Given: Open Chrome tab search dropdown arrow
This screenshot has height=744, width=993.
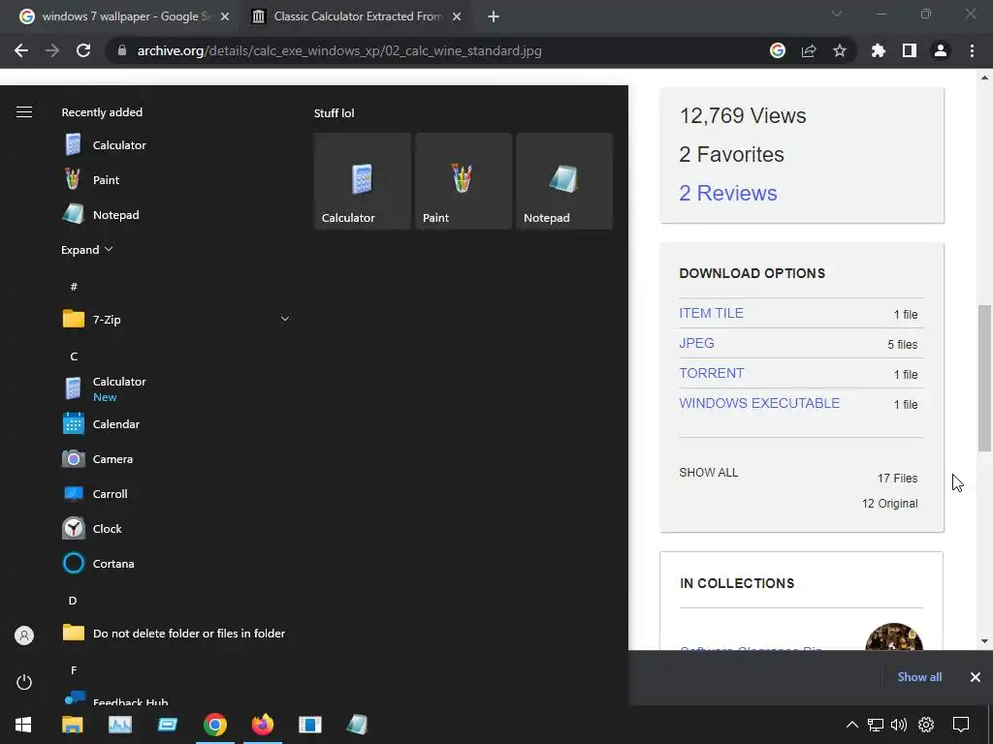Looking at the screenshot, I should [837, 14].
